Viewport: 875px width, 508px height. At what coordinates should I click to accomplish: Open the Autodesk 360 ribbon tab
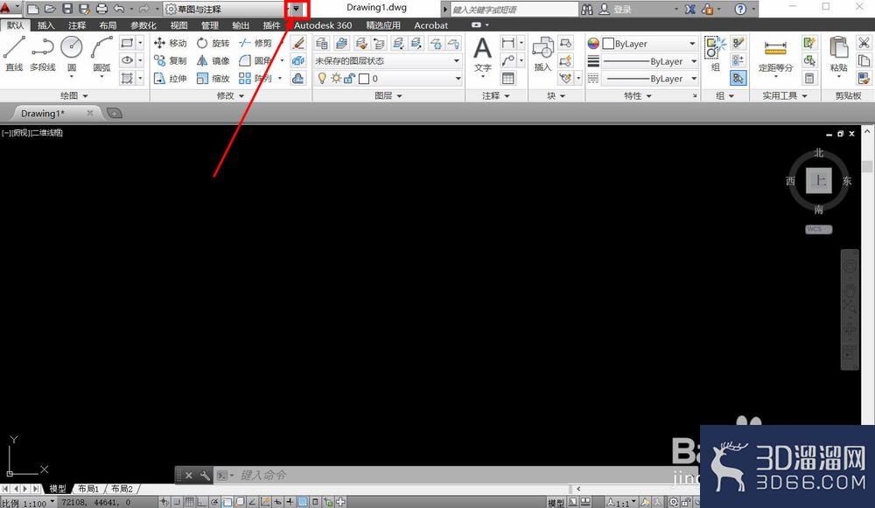coord(323,25)
